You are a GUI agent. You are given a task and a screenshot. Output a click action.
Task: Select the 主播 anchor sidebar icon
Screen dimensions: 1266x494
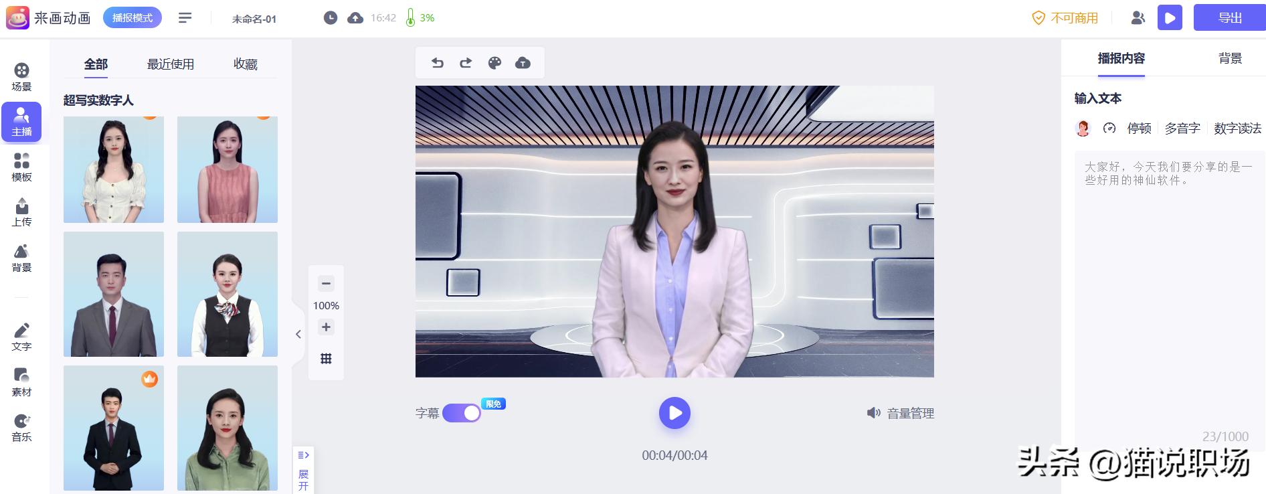click(21, 122)
